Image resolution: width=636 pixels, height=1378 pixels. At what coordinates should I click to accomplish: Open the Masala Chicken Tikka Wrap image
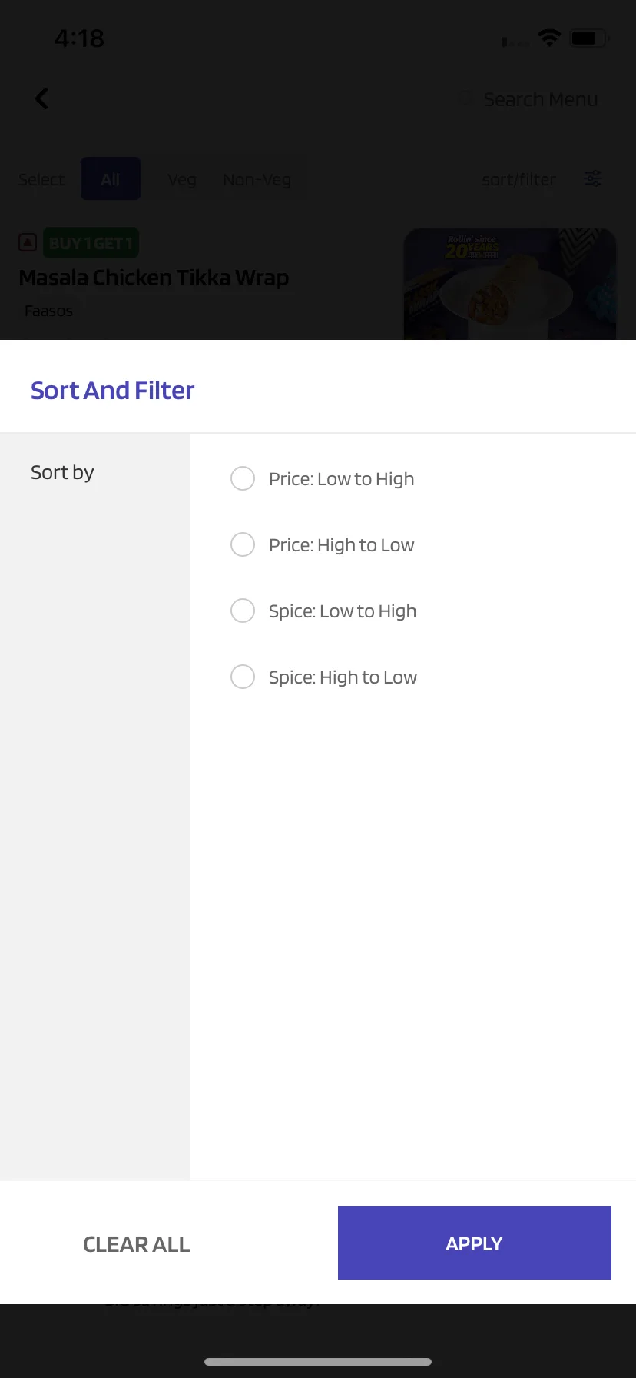pos(510,284)
